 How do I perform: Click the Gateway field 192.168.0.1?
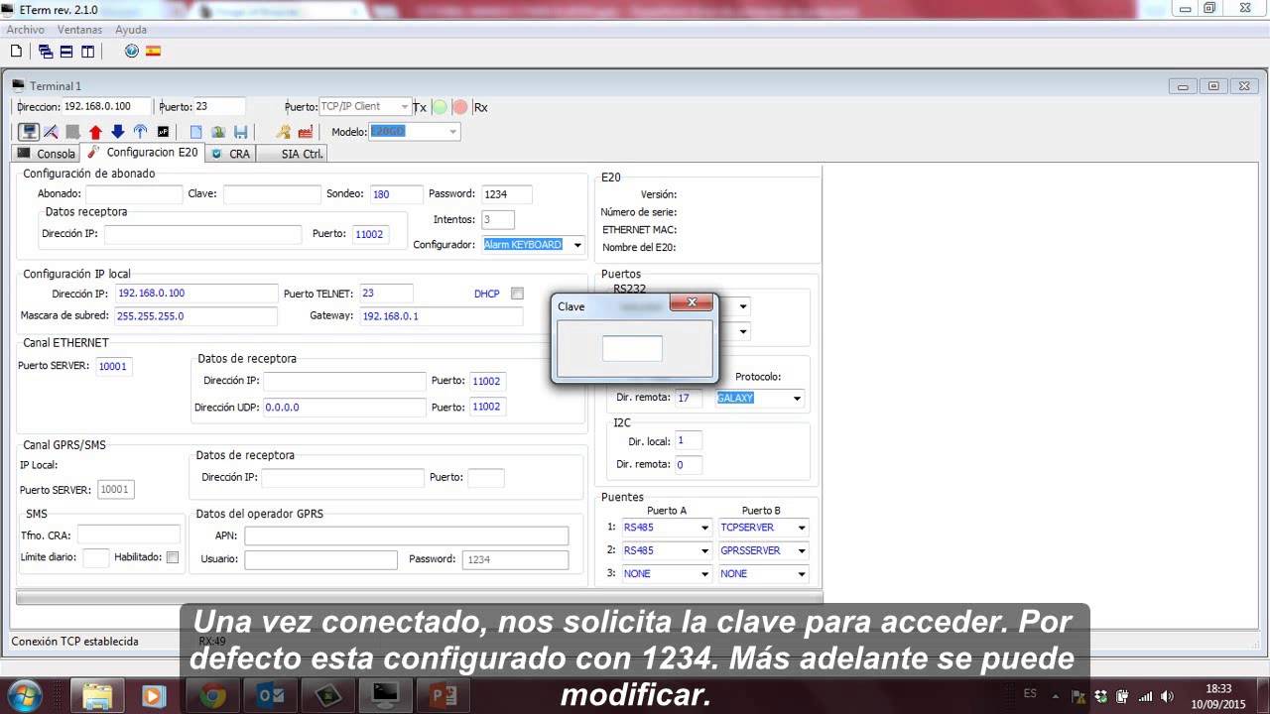click(x=441, y=316)
